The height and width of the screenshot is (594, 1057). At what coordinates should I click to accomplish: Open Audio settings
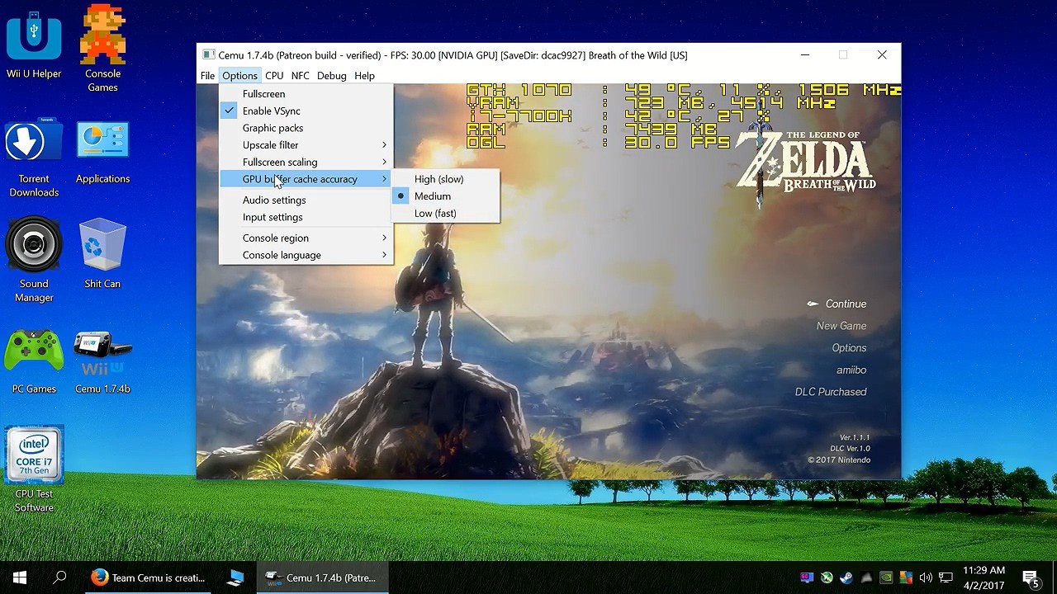pos(306,200)
